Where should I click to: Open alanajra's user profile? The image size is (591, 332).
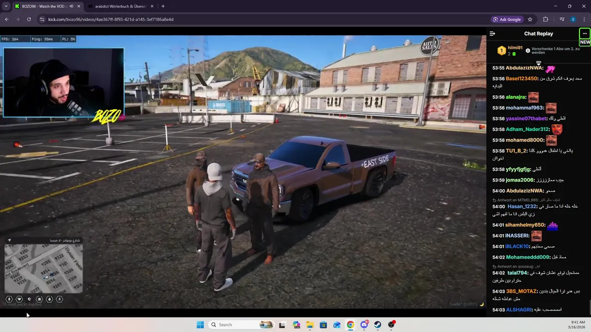coord(516,97)
